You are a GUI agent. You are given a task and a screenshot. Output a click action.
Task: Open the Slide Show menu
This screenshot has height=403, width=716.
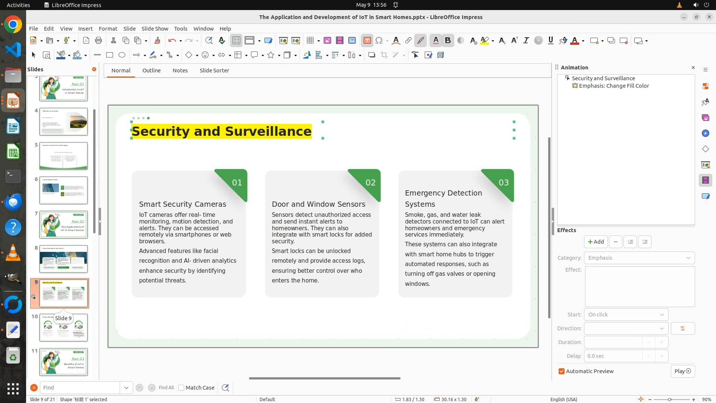point(154,29)
